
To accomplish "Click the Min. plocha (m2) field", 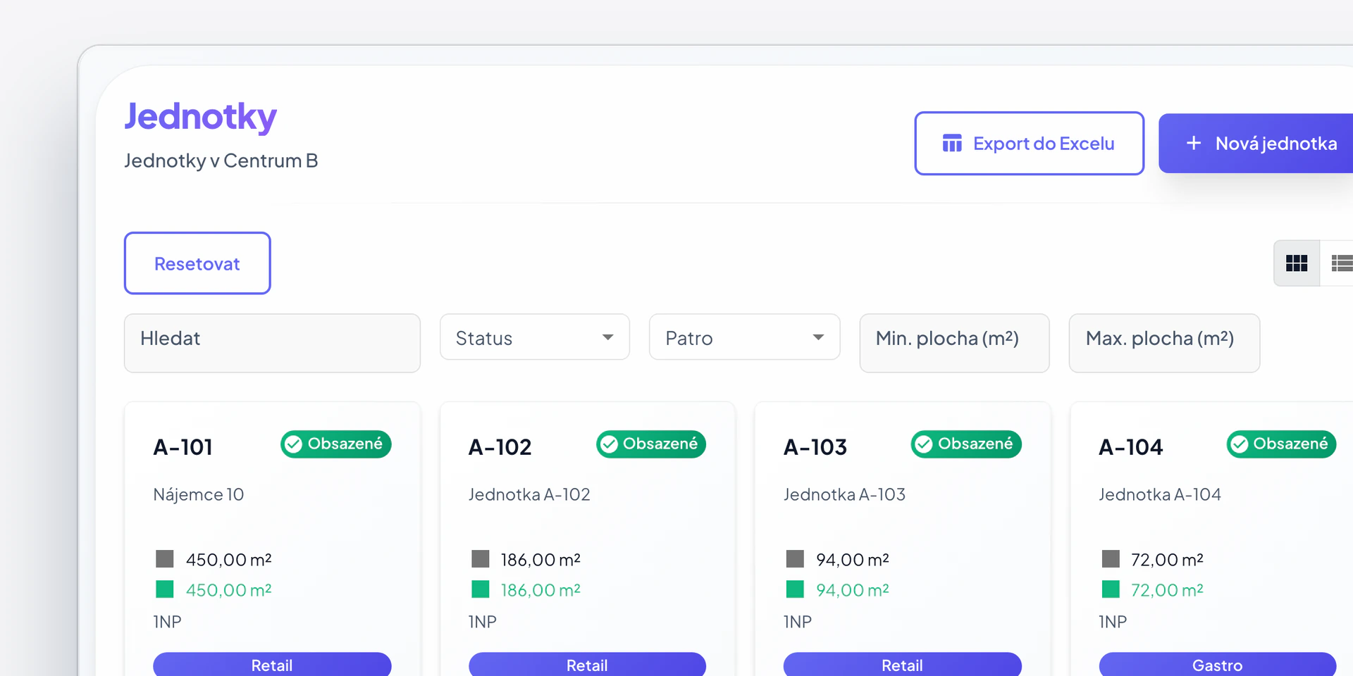I will (954, 343).
